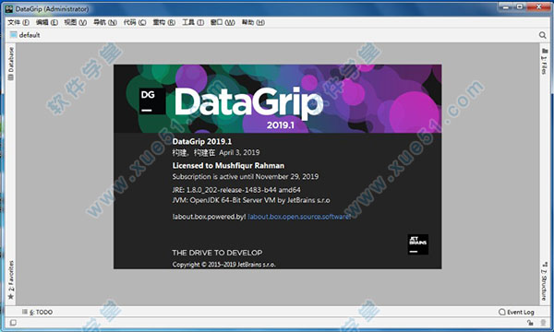The height and width of the screenshot is (332, 554).
Task: Click the 'April 3, 2019' build date line
Action: [216, 152]
